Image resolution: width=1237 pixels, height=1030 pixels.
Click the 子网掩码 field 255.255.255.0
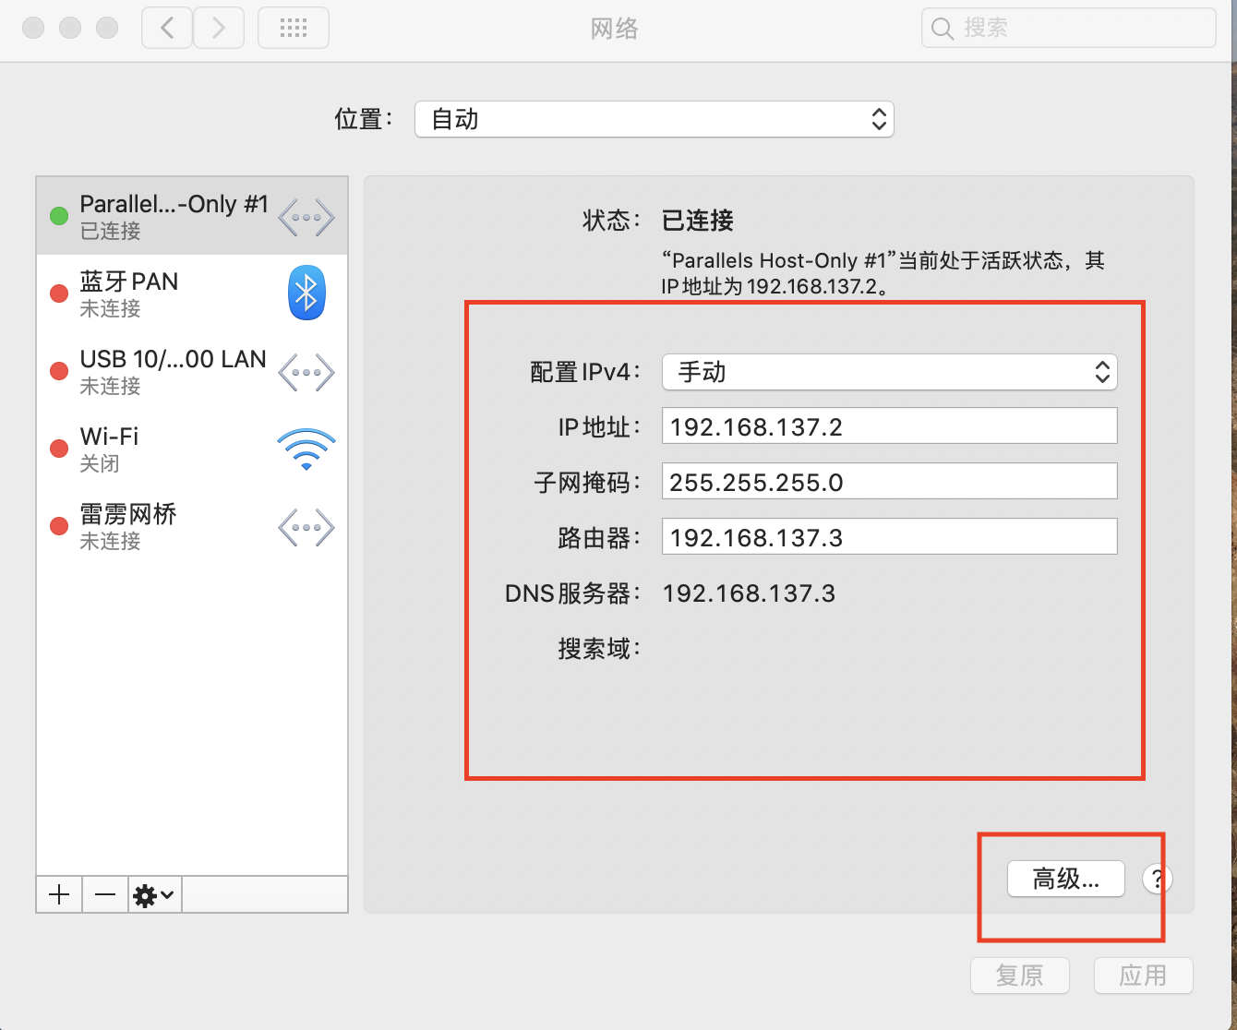pos(890,482)
